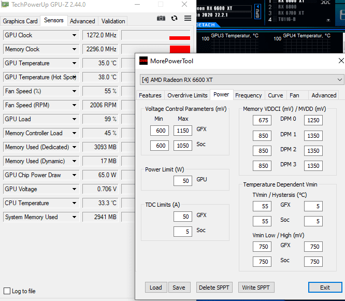
Task: Select RX 6700 XT in the Afterburner GPU list
Action: [291, 13]
